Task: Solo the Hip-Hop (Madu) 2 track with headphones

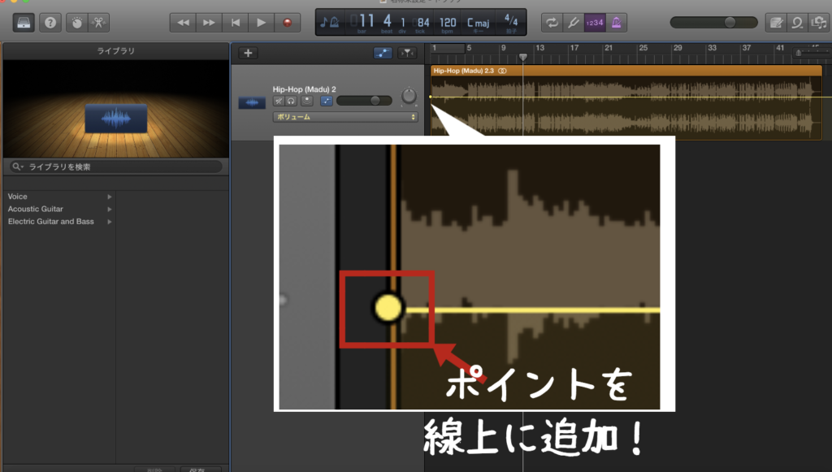Action: [291, 101]
